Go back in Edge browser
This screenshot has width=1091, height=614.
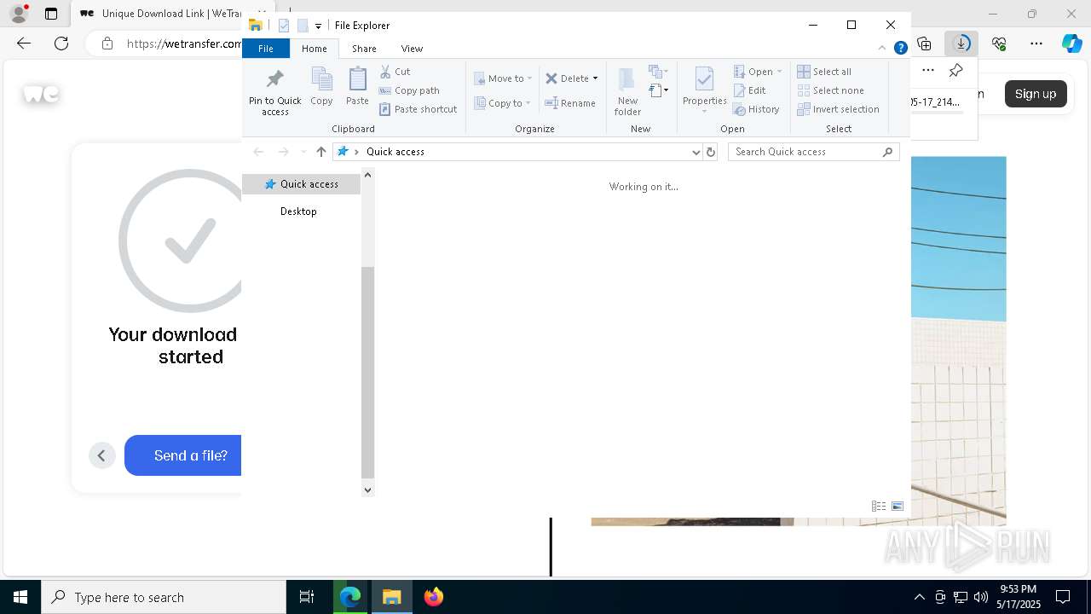[x=24, y=43]
